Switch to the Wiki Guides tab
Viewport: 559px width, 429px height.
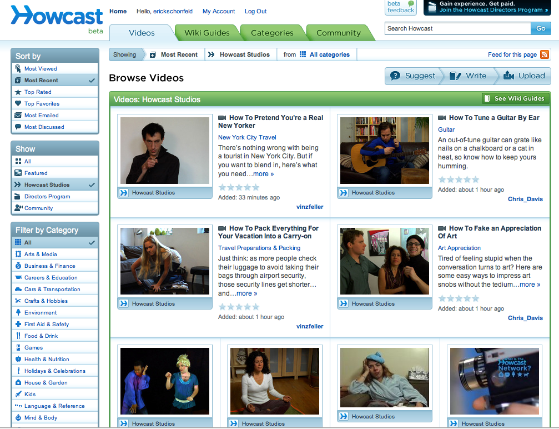click(x=207, y=33)
